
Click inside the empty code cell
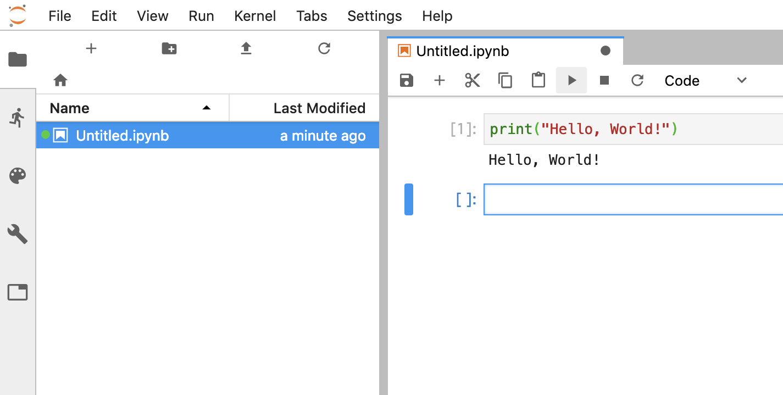(604, 199)
